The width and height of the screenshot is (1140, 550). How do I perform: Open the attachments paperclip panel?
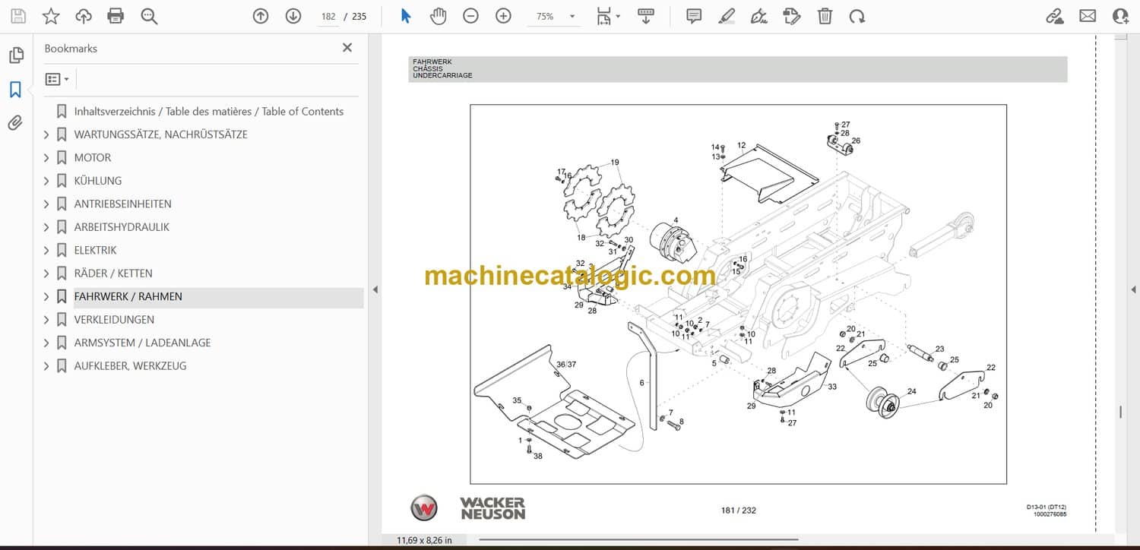16,122
